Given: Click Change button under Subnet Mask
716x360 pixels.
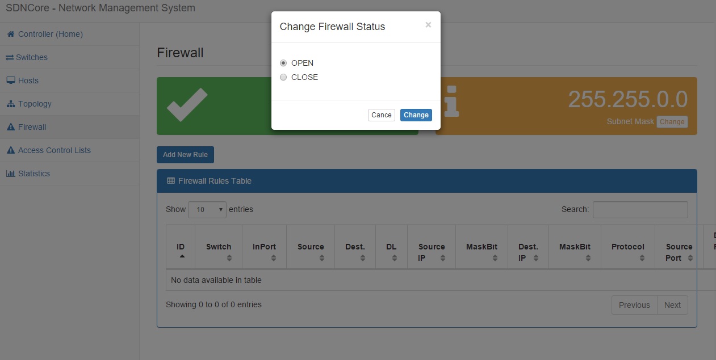Looking at the screenshot, I should 672,122.
